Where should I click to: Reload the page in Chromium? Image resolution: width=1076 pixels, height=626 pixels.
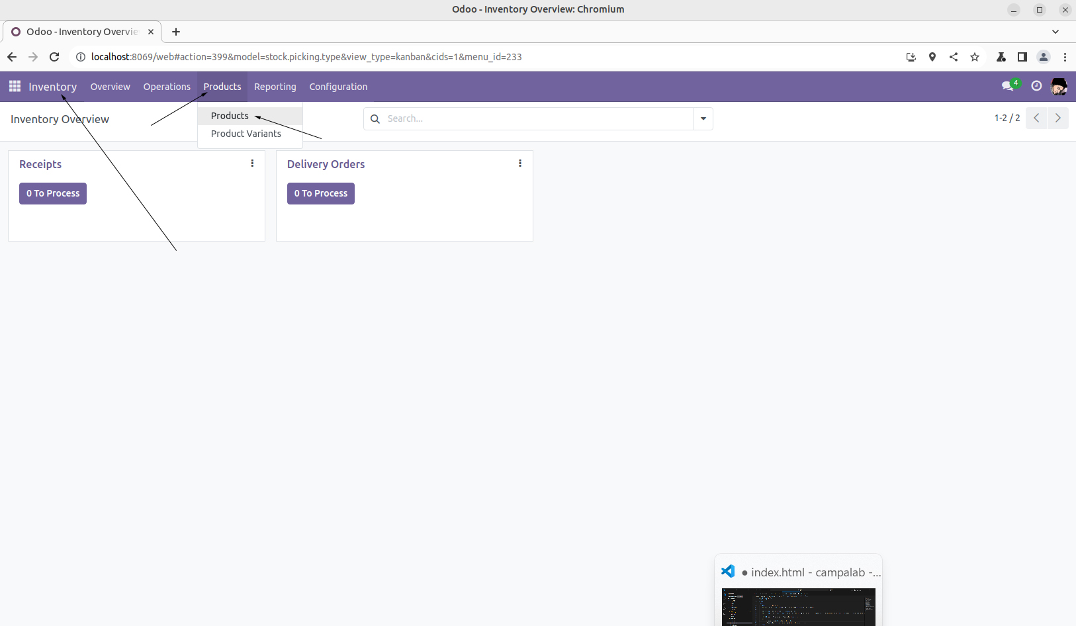(x=54, y=57)
